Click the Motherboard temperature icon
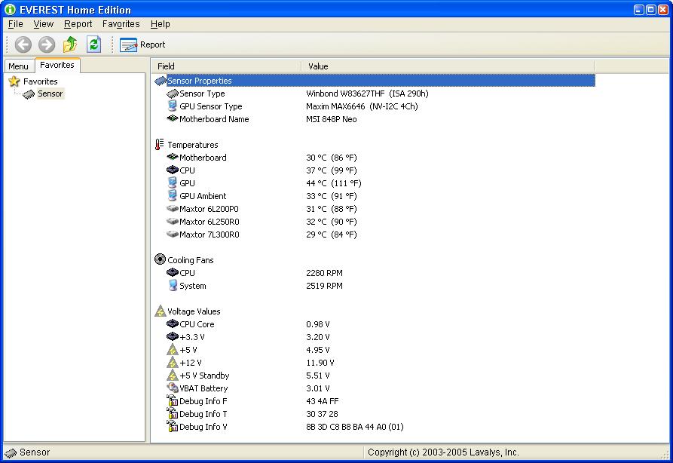This screenshot has height=463, width=673. (173, 157)
